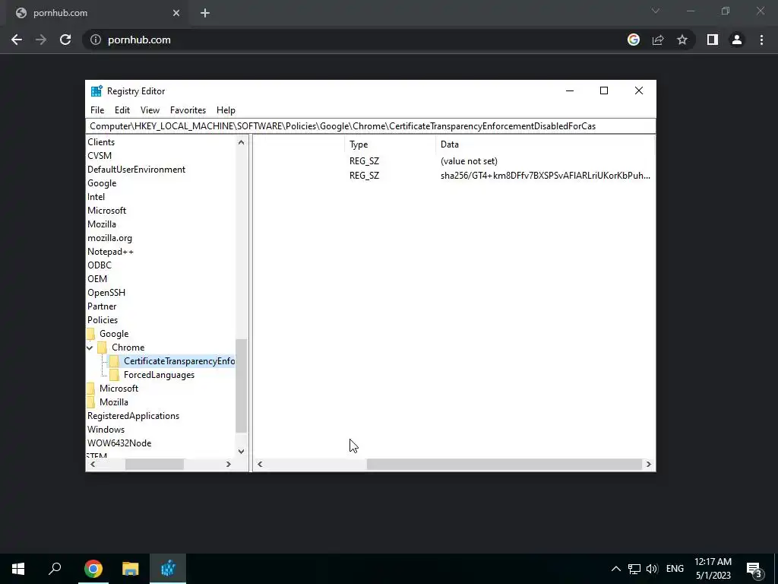
Task: Select the (value not set) entry
Action: [x=469, y=161]
